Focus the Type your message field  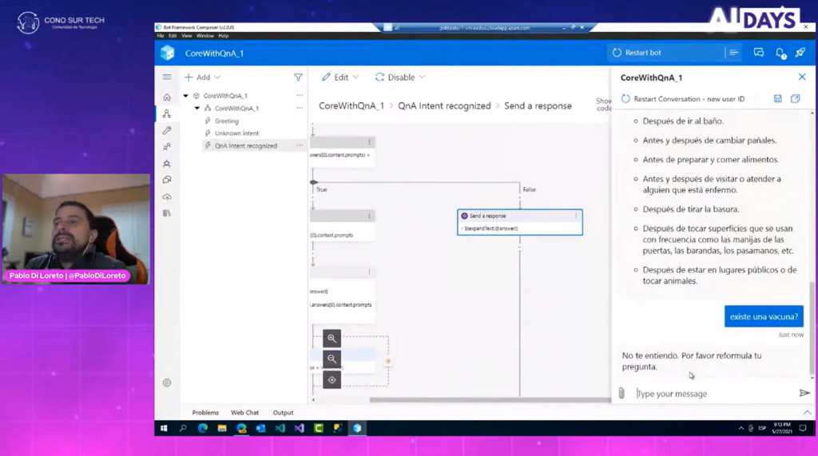[x=715, y=394]
